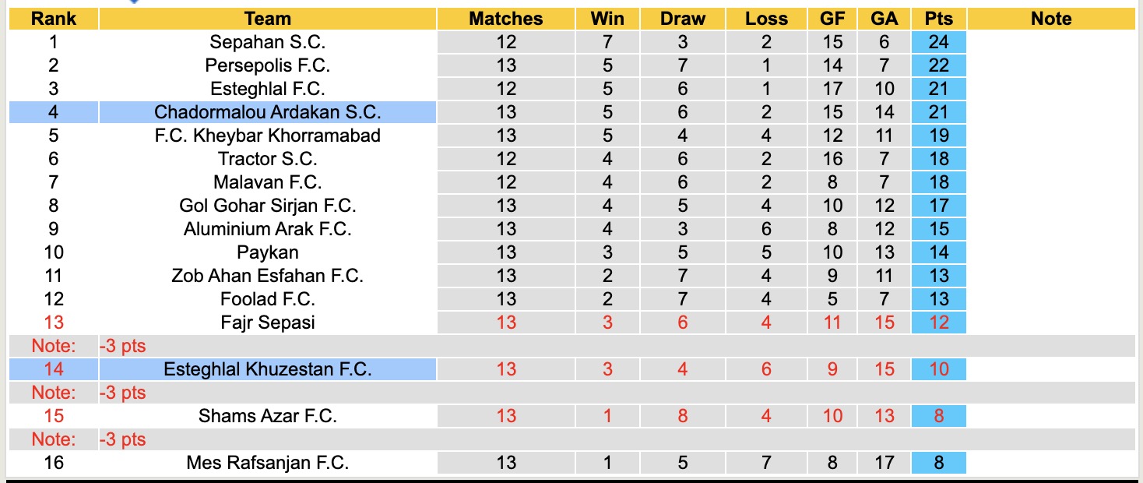Click Esteghlal Khuzestan's 10 points cell
This screenshot has width=1143, height=483.
click(939, 369)
